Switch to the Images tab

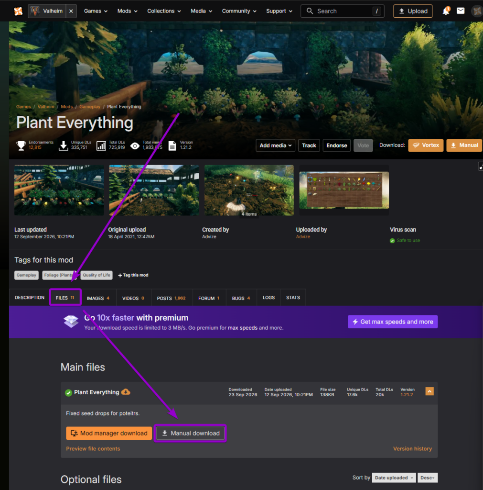click(98, 298)
